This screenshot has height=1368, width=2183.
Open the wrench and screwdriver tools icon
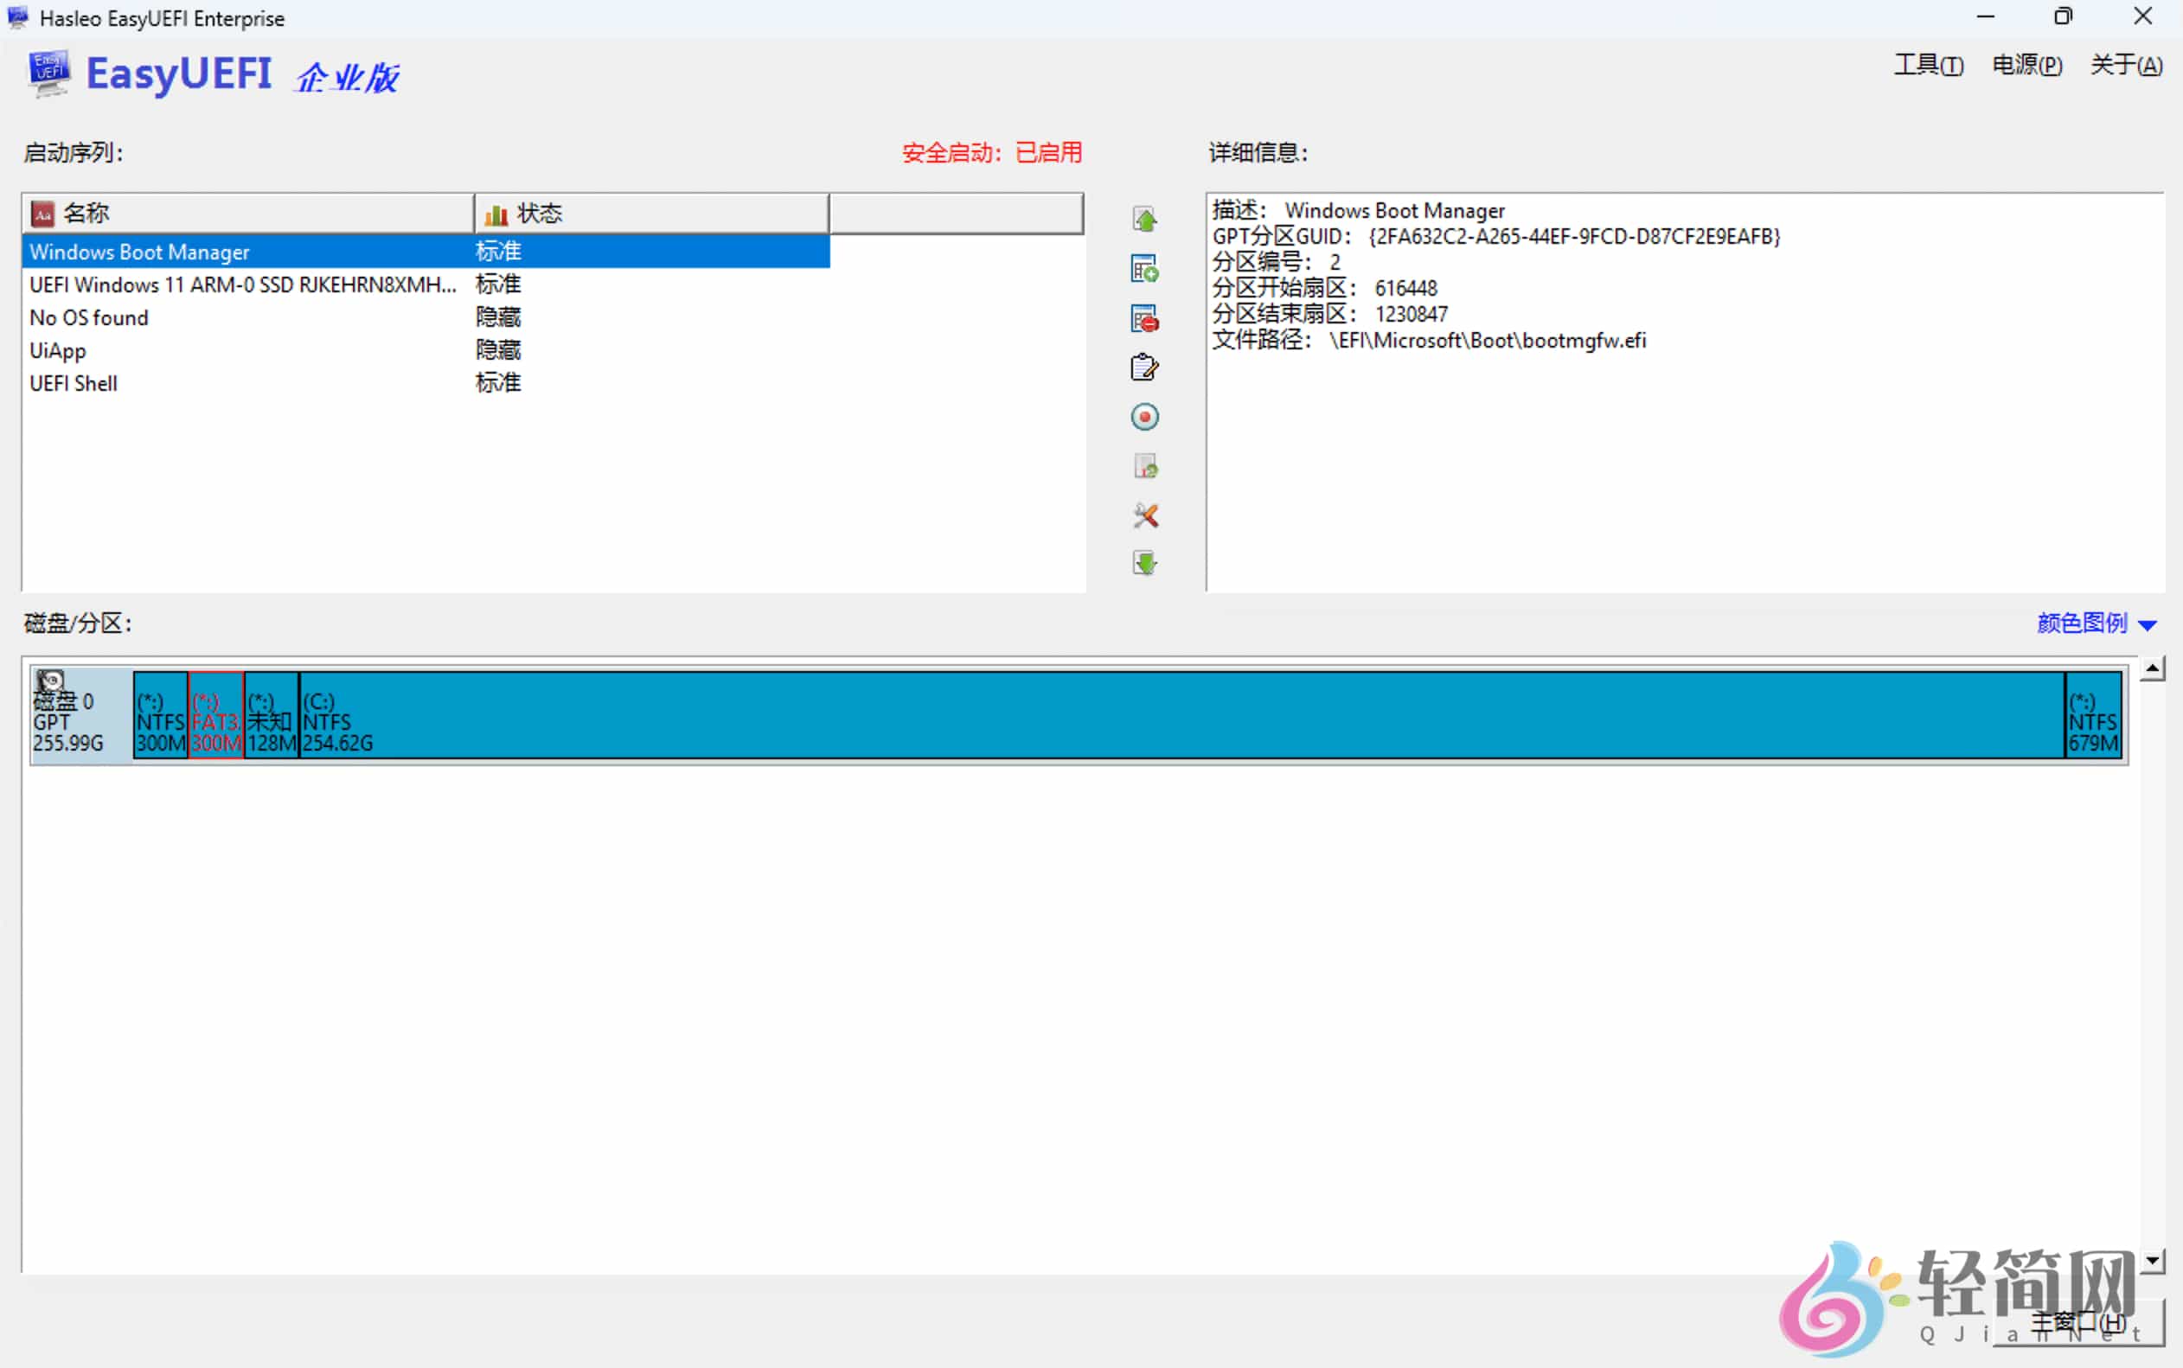click(1144, 515)
